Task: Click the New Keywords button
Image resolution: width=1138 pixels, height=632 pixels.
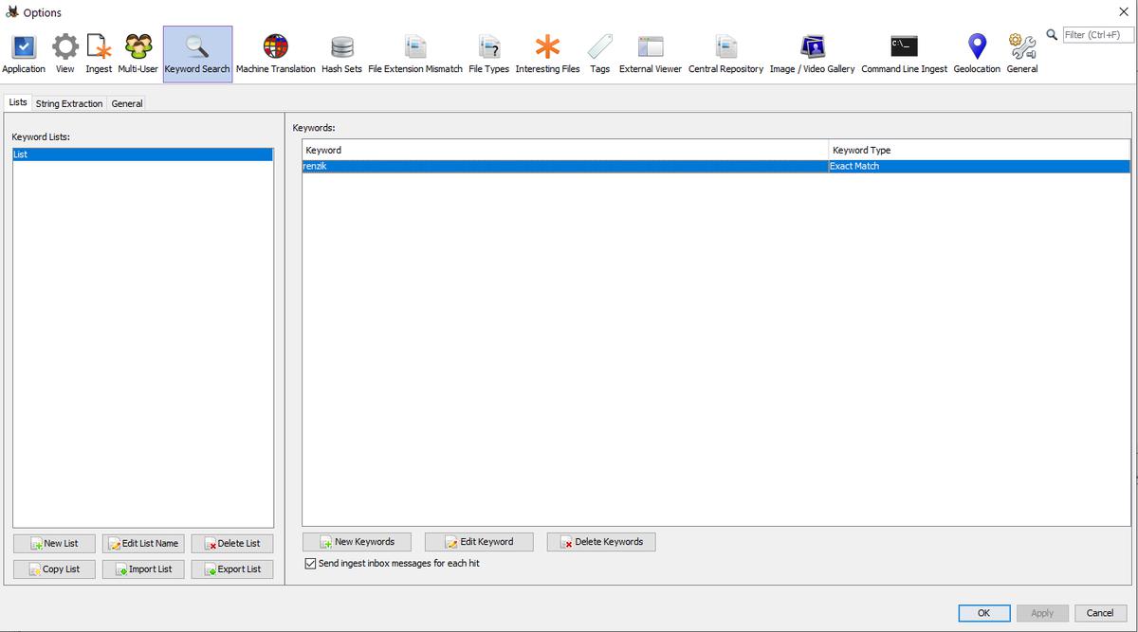Action: pyautogui.click(x=357, y=542)
